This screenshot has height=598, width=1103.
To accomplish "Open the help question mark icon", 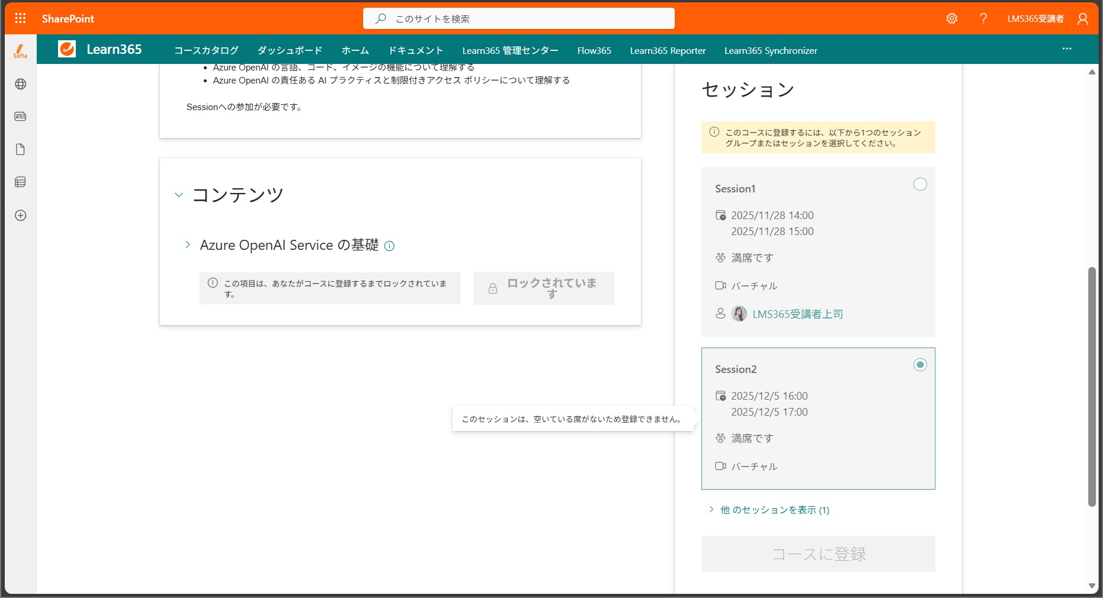I will click(983, 18).
